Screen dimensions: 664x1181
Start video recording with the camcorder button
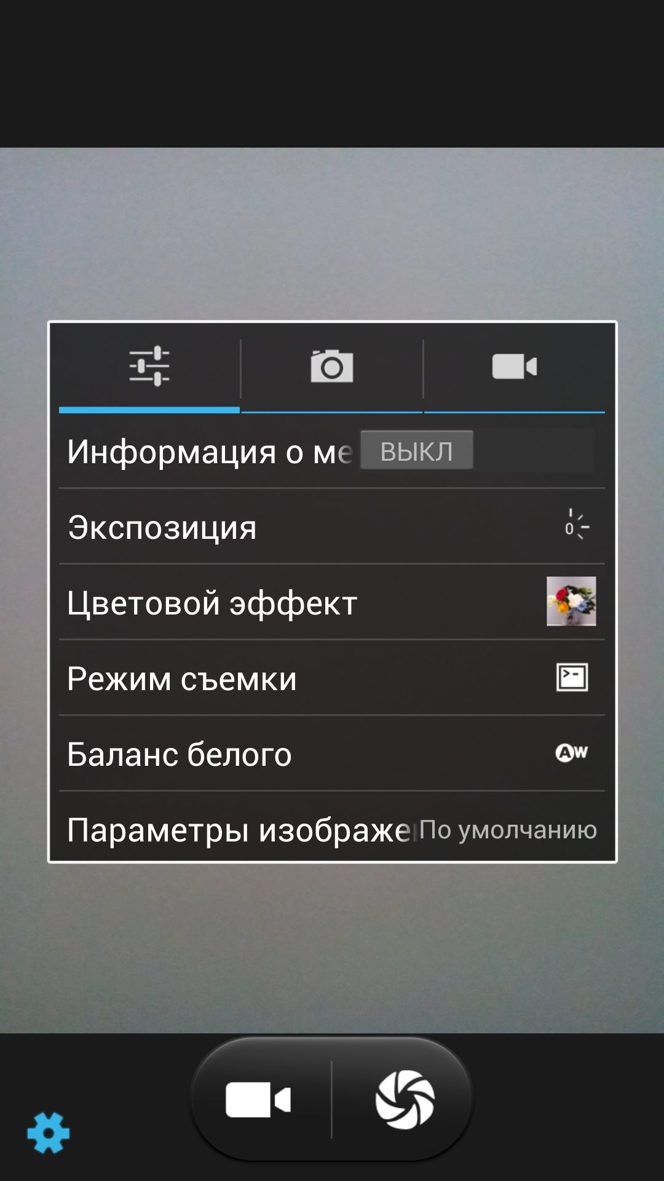(x=258, y=1099)
